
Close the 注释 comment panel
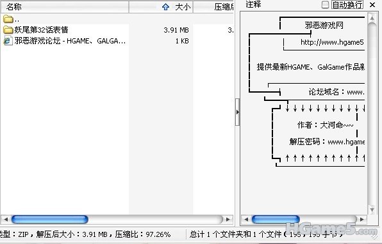click(x=372, y=4)
